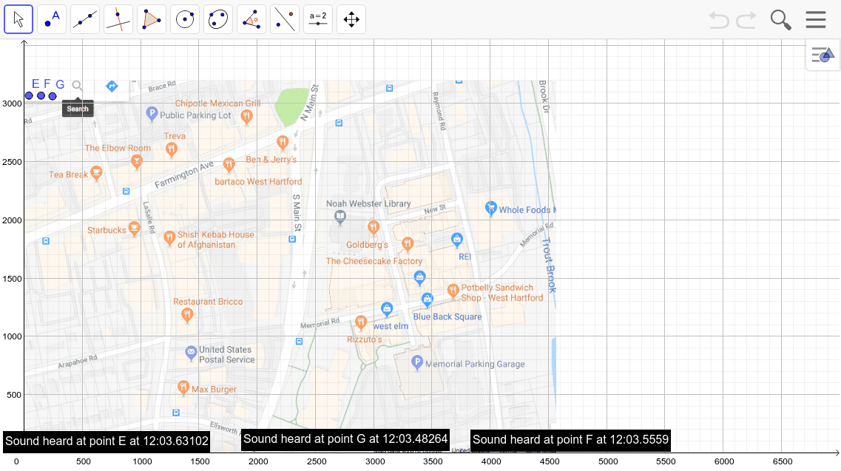Click the blue point E
The image size is (841, 471).
[29, 95]
